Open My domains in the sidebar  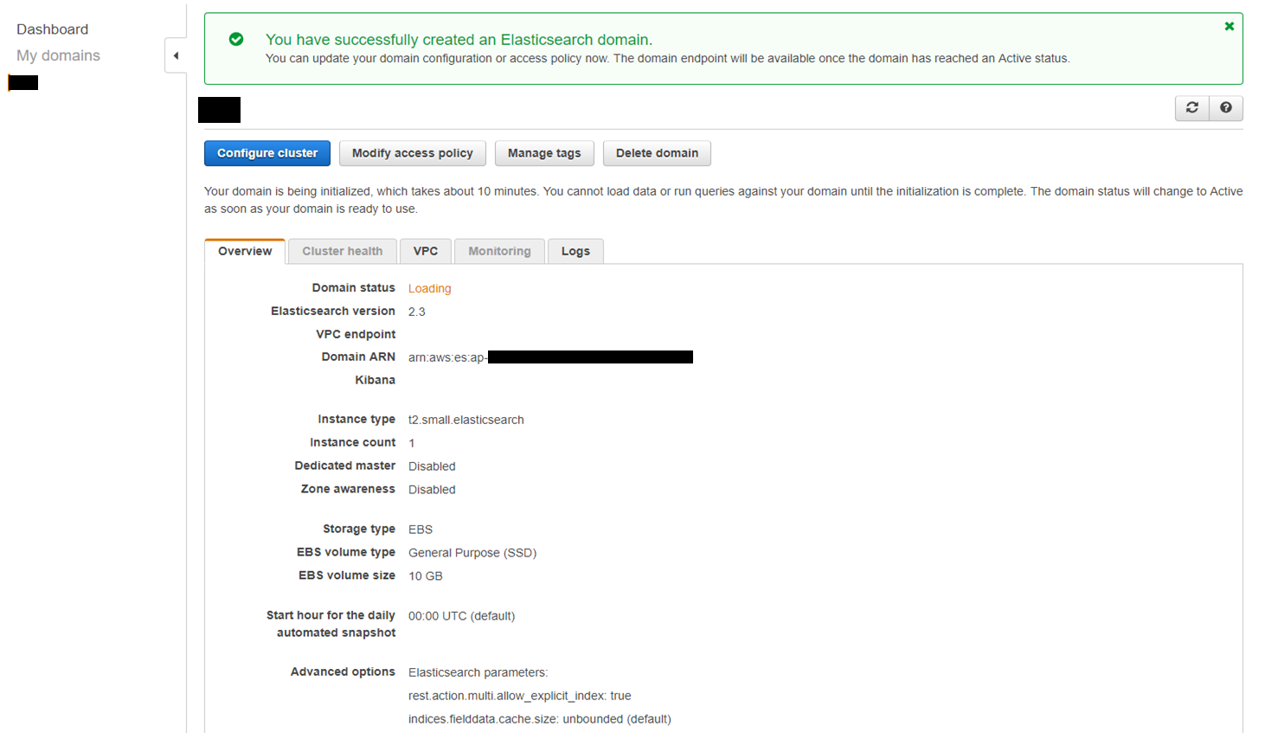[58, 55]
